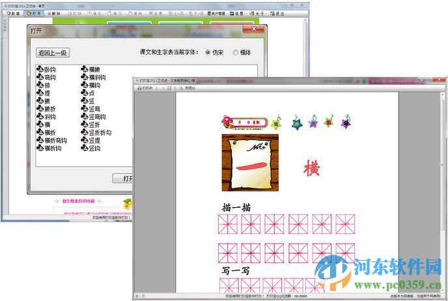
Task: Select the 卧钩 stroke item
Action: (46, 69)
